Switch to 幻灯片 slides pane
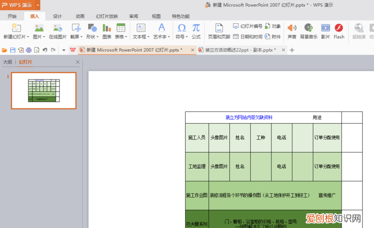374x228 pixels. [x=25, y=62]
